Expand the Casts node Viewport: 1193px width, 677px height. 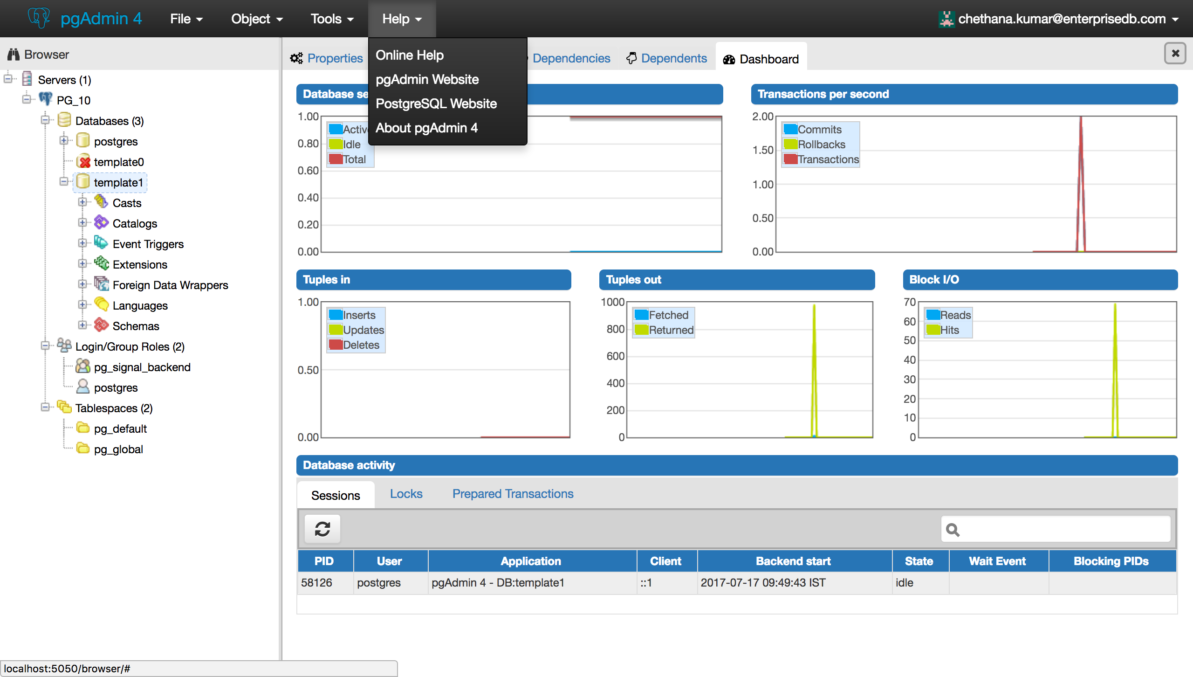82,202
